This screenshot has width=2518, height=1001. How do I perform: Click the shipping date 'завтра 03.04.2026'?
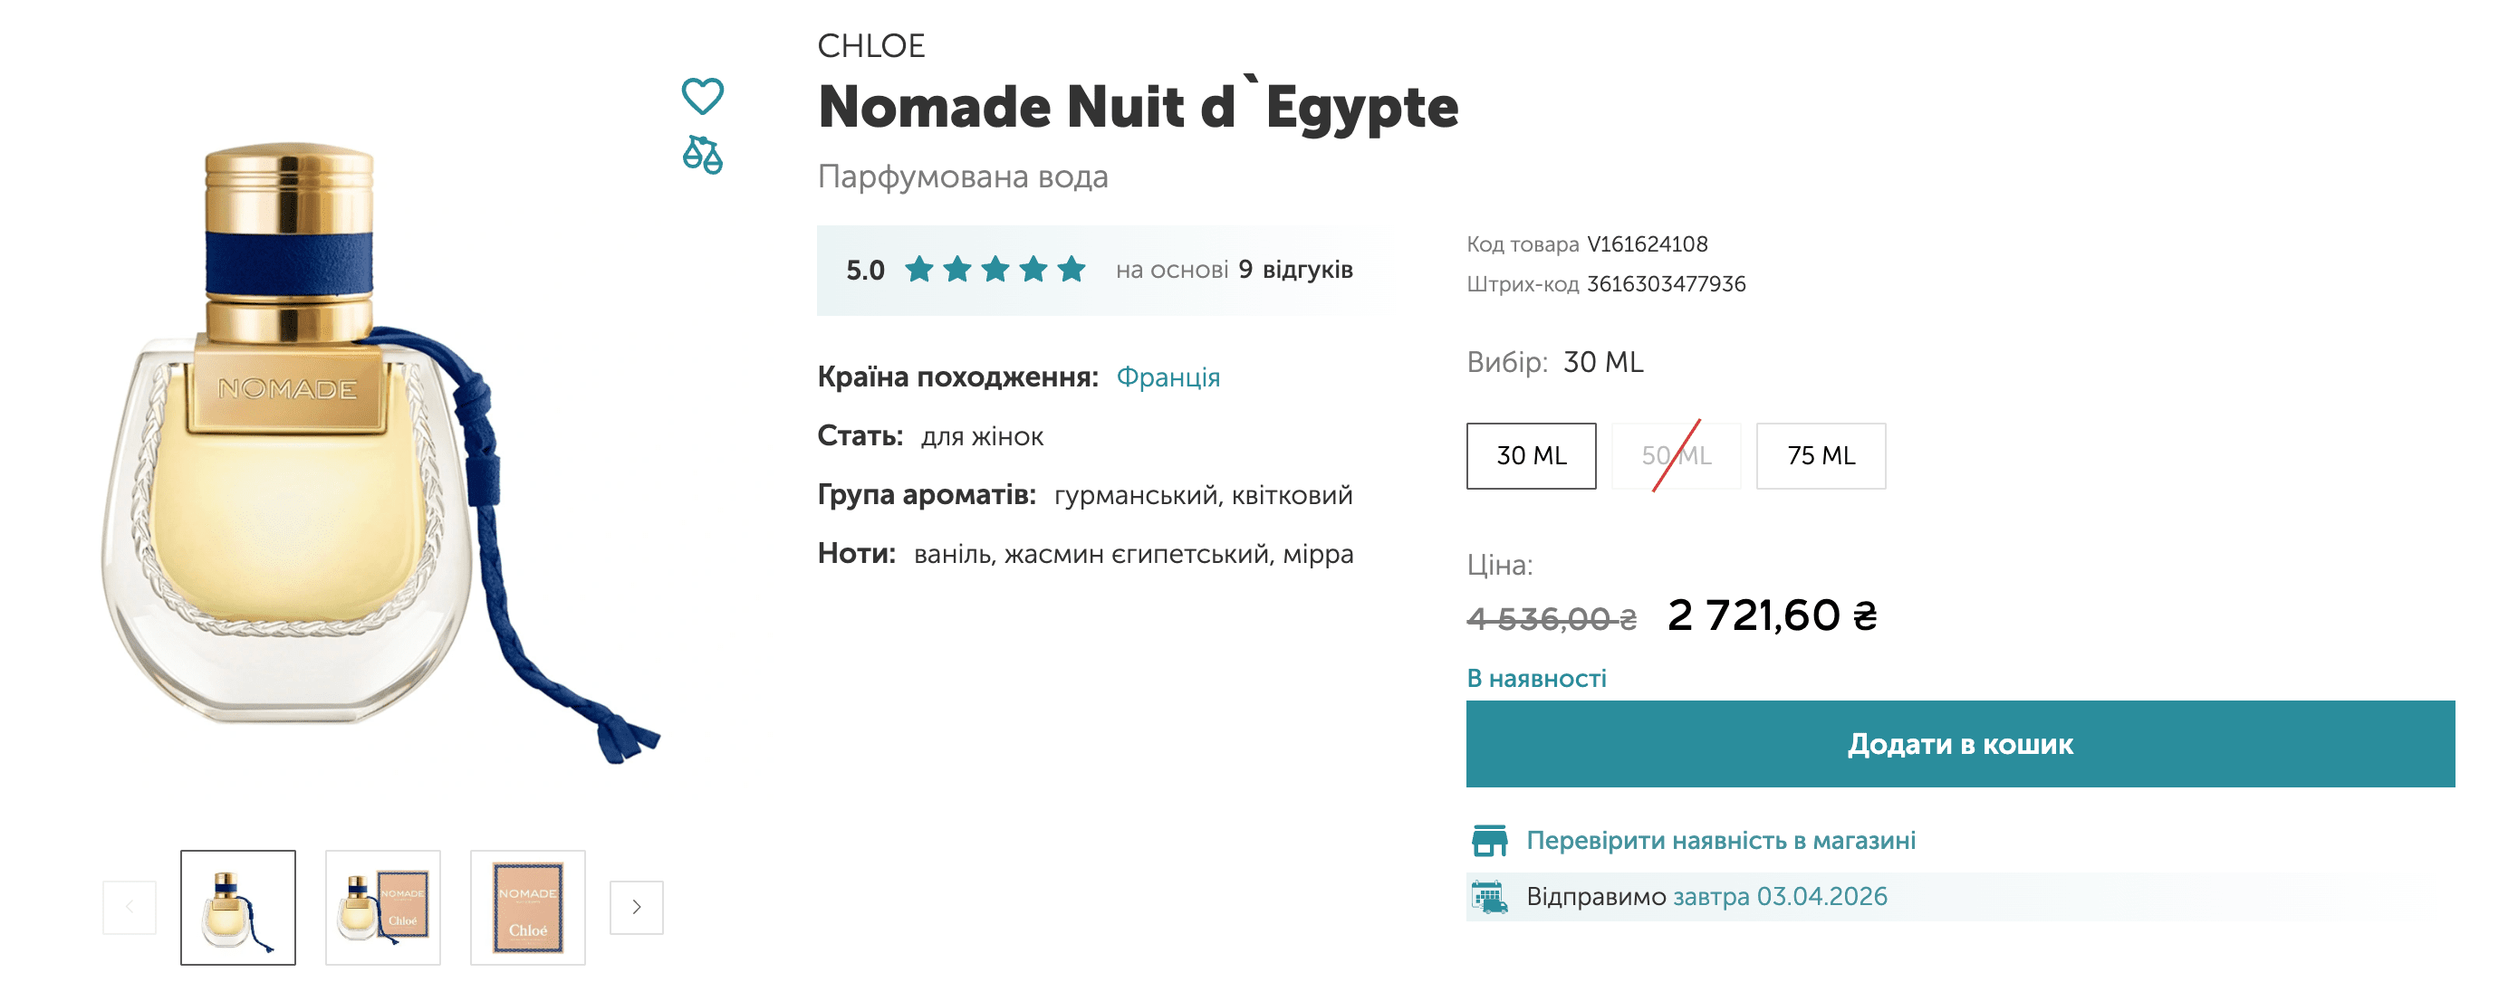pyautogui.click(x=1779, y=897)
